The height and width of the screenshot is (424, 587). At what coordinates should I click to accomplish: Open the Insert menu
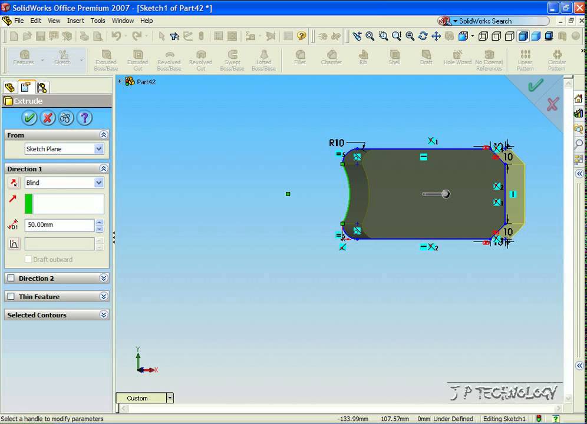75,21
